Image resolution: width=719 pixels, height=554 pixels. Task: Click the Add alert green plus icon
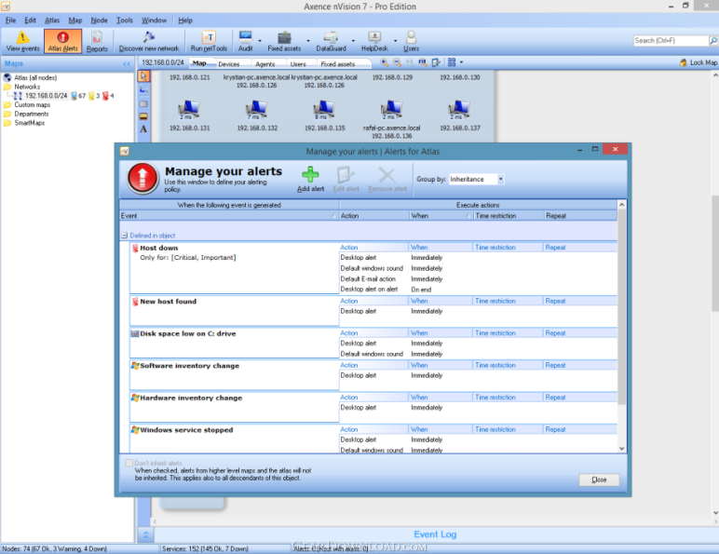310,175
